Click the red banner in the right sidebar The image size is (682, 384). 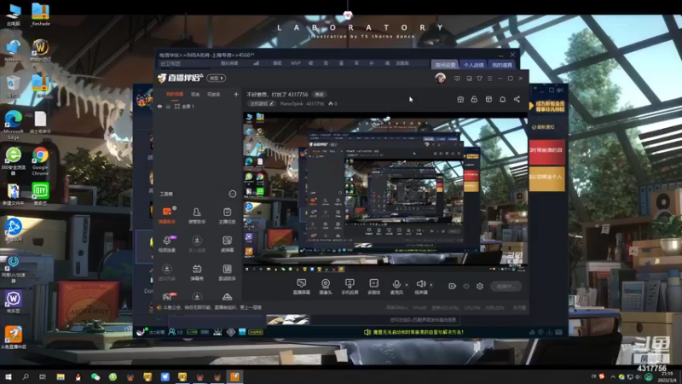(546, 152)
